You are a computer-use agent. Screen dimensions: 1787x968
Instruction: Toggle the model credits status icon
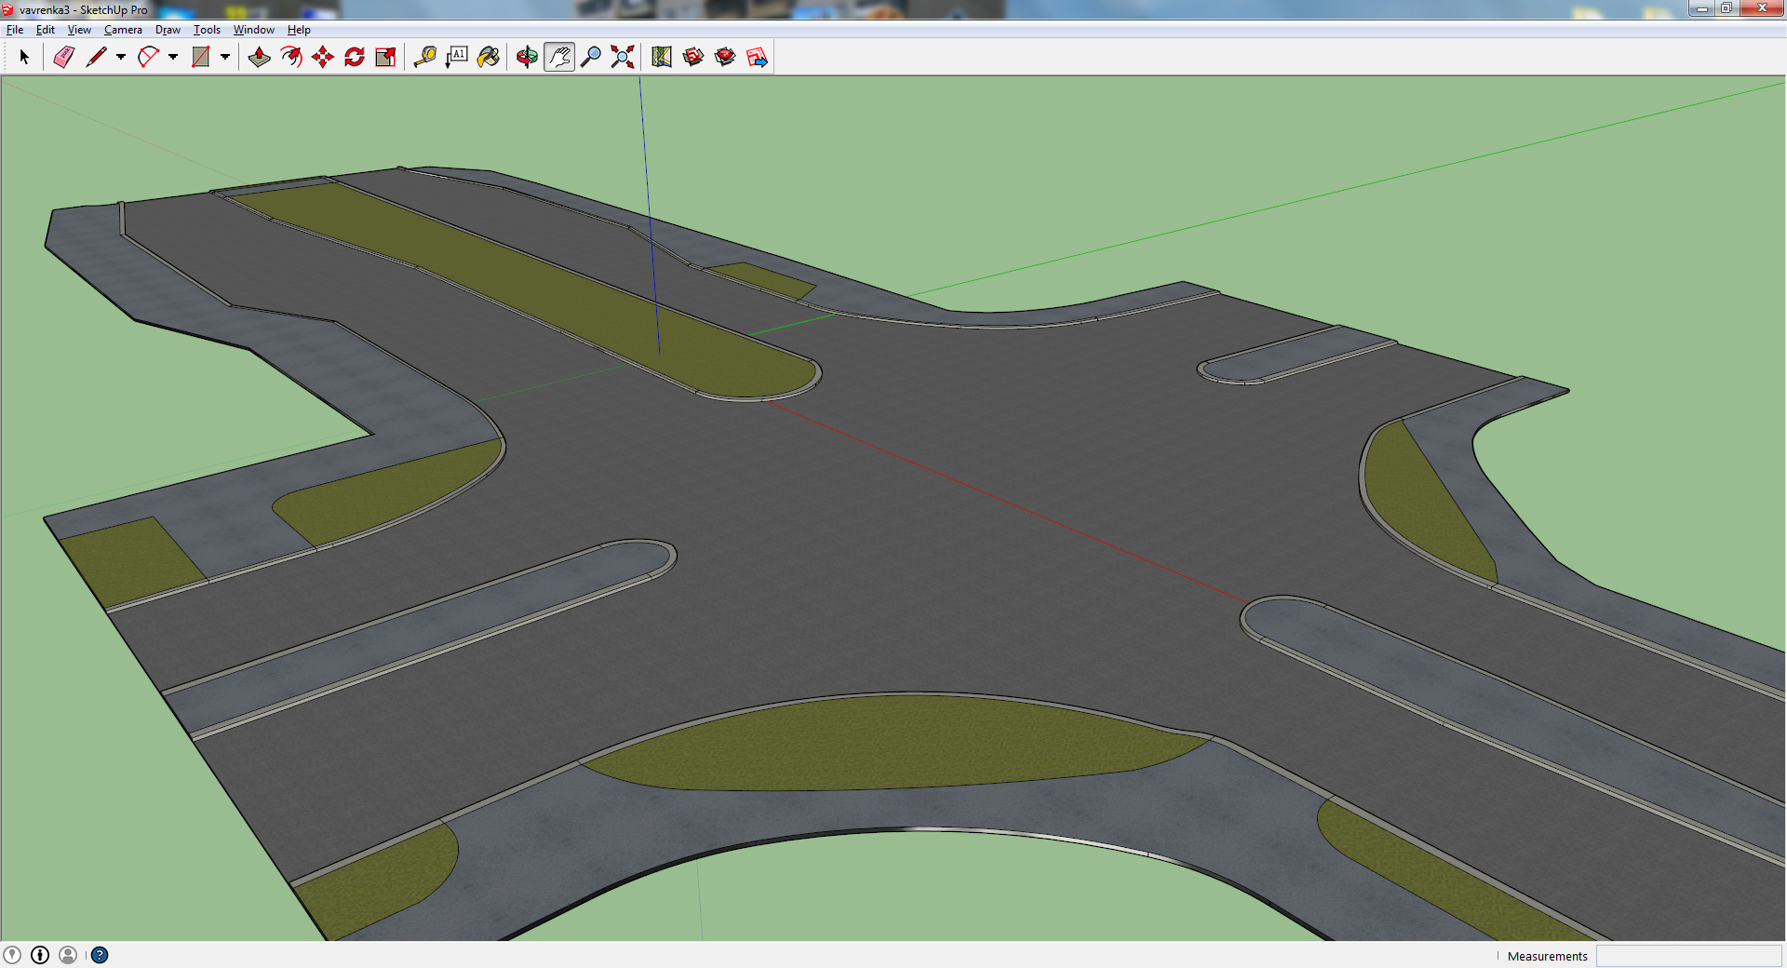[40, 955]
